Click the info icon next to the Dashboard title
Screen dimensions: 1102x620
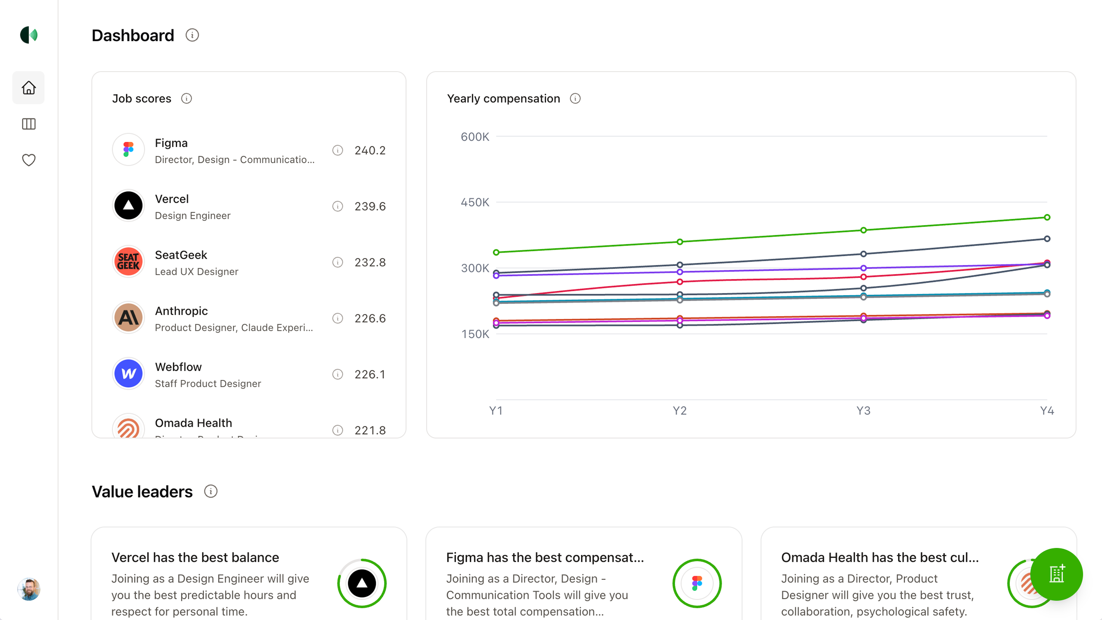pos(192,35)
